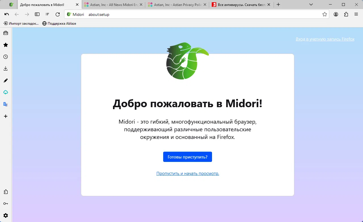This screenshot has width=363, height=222.
Task: Open the hamburger application menu
Action: [356, 14]
